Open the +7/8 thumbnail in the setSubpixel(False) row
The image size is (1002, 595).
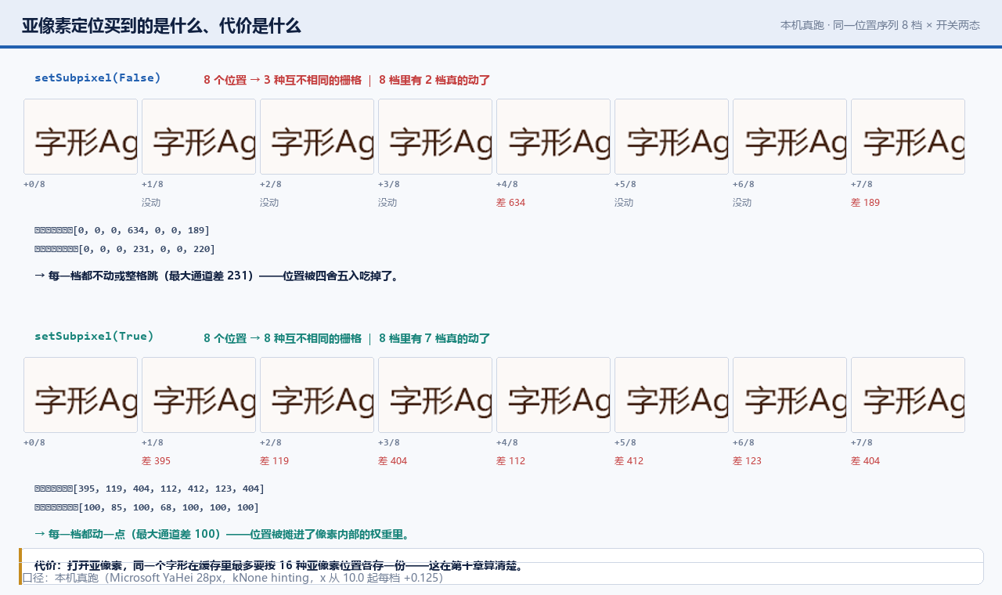tap(908, 136)
